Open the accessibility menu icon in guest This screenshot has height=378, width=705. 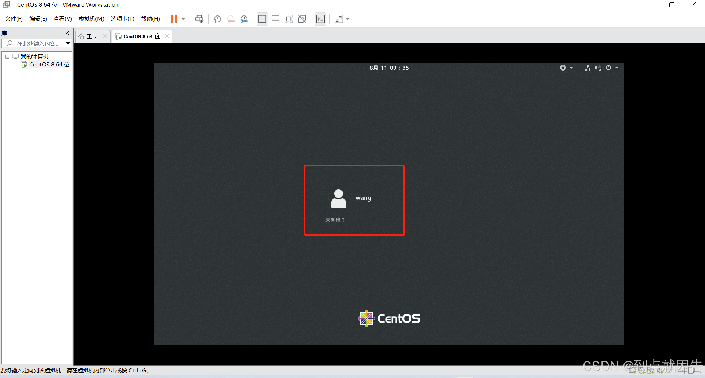point(563,68)
